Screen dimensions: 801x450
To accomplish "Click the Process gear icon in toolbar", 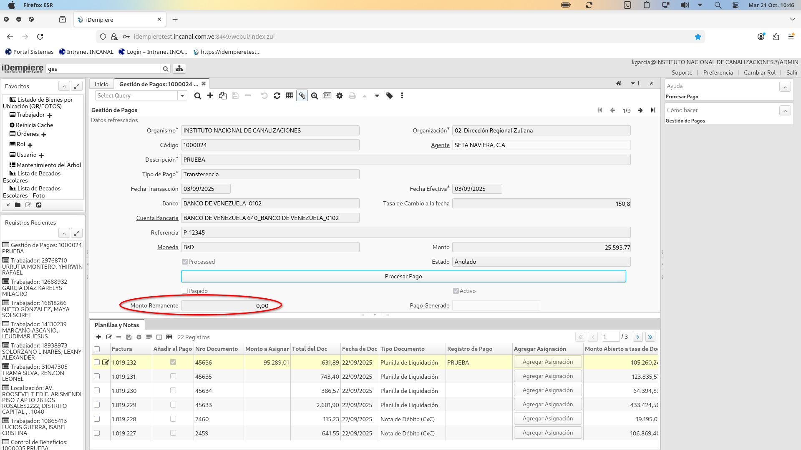I will (x=340, y=96).
